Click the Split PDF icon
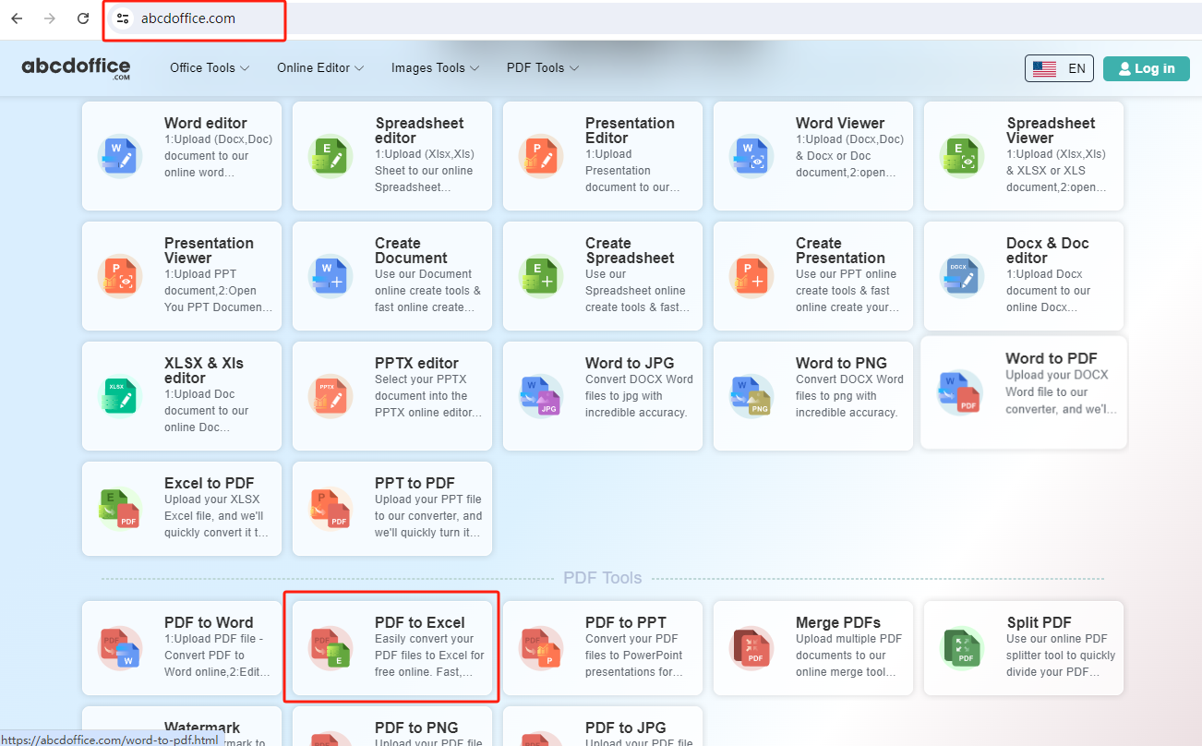Screen dimensions: 1202x746 pos(962,648)
